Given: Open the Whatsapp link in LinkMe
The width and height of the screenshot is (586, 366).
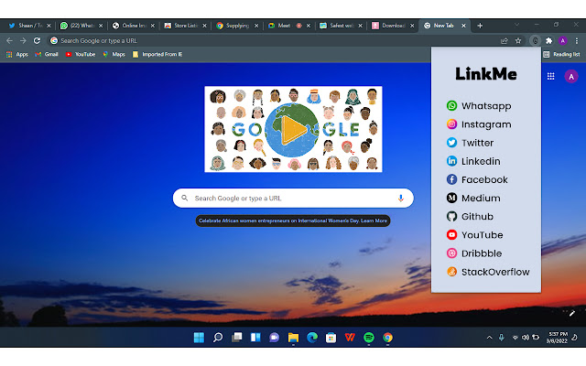Looking at the screenshot, I should [x=479, y=106].
